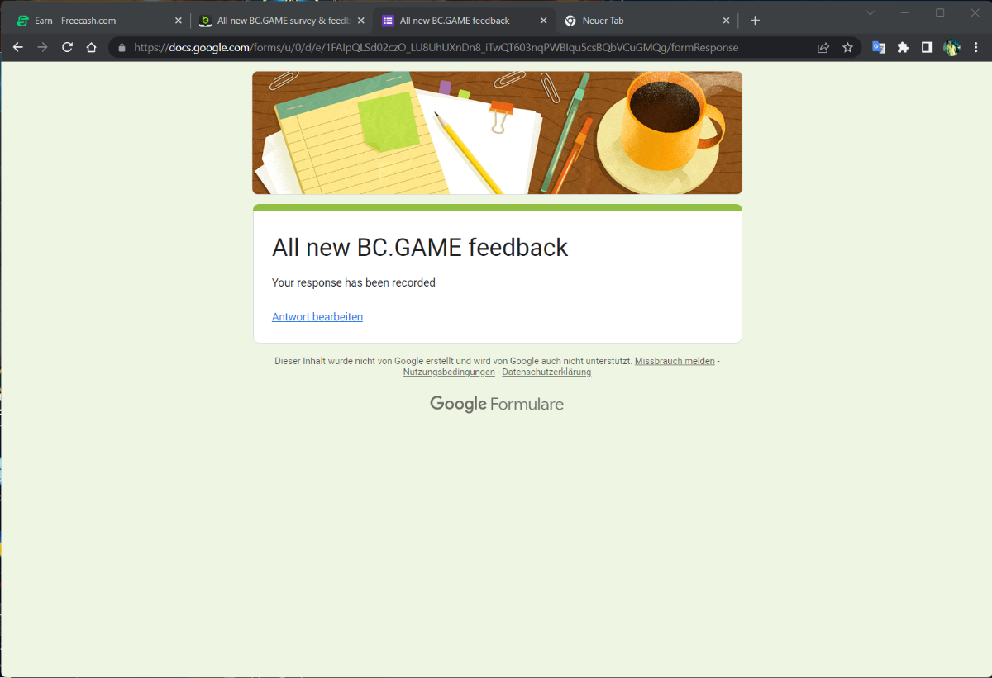
Task: Open the Nutzungsbedingungen link
Action: (449, 372)
